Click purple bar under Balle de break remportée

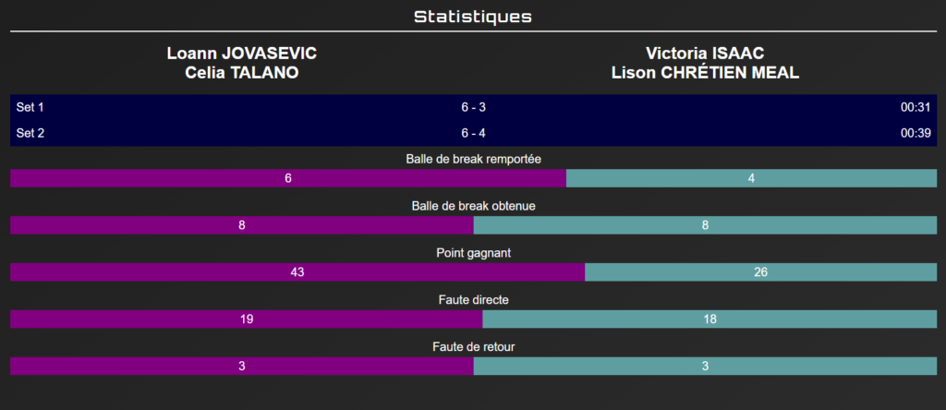[288, 178]
